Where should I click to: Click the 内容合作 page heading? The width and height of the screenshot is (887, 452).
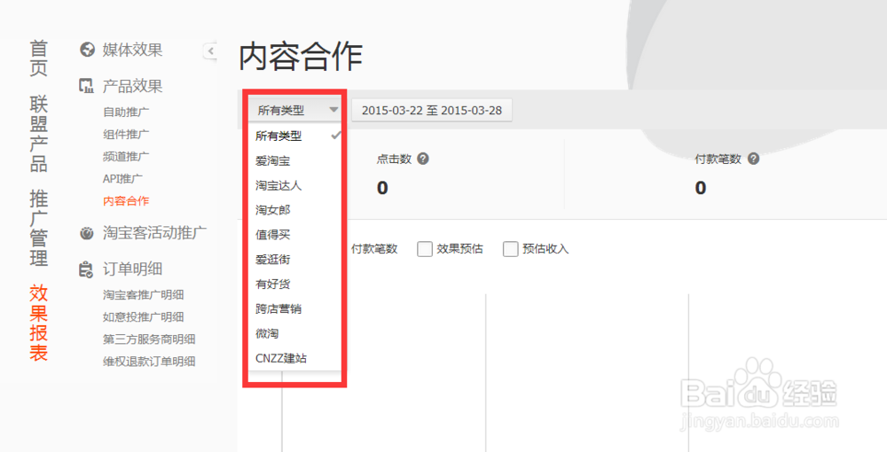301,57
